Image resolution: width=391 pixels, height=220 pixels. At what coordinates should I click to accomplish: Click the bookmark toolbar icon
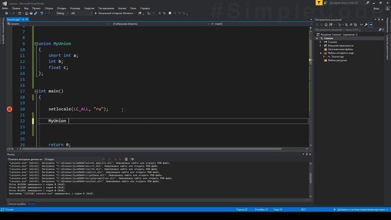coord(170,13)
